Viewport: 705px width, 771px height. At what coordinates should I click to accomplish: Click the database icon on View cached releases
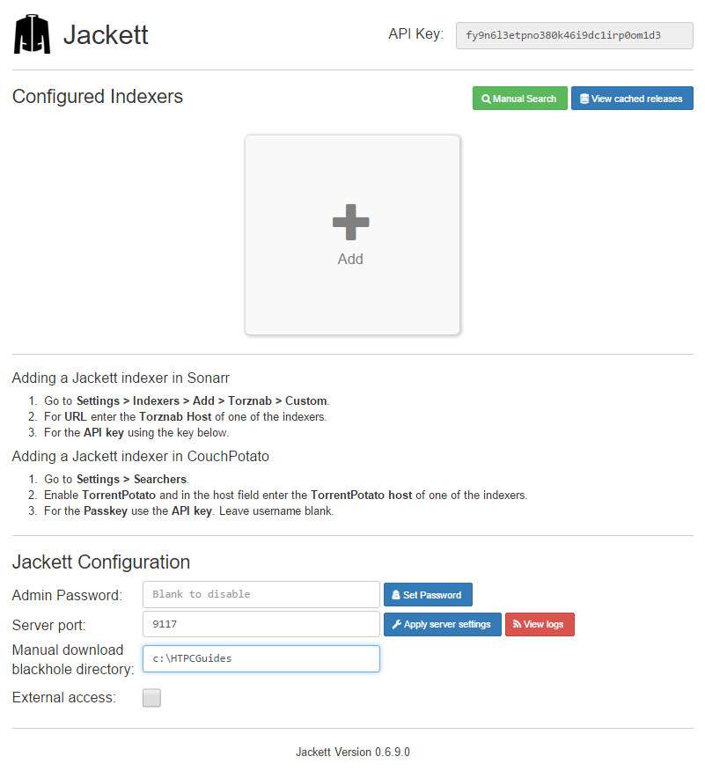[x=584, y=99]
